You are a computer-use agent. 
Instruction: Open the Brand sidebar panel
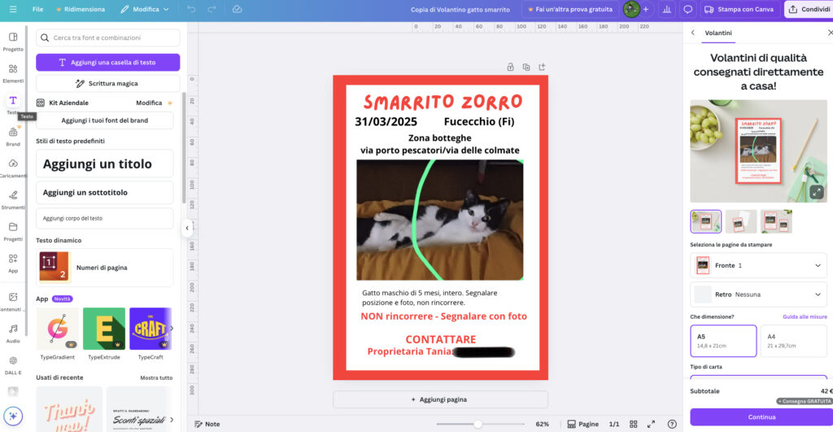pos(13,137)
